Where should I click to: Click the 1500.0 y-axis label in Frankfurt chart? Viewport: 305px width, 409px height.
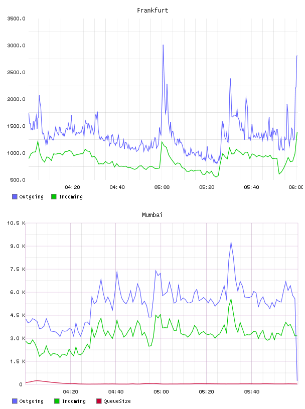tap(16, 126)
